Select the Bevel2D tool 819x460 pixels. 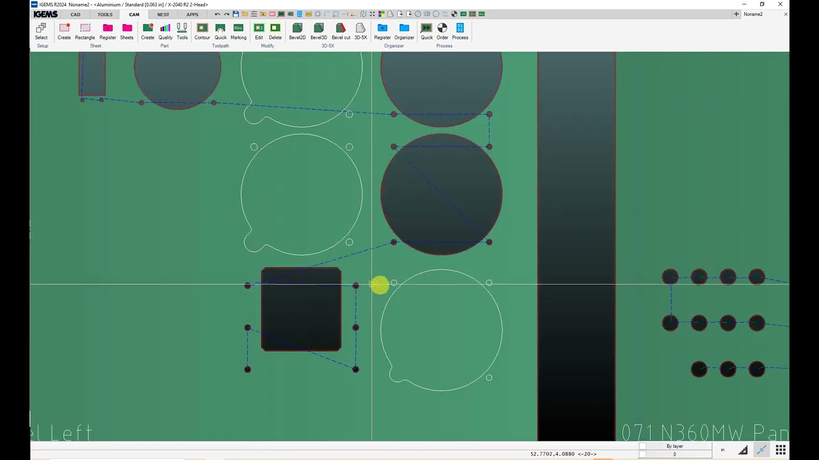coord(297,31)
